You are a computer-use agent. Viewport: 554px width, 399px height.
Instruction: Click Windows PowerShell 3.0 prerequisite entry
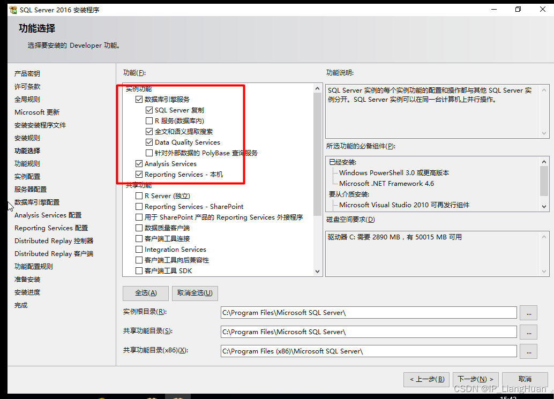(394, 173)
